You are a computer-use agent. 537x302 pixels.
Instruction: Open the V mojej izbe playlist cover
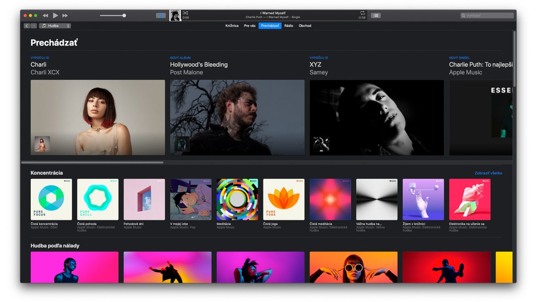[x=191, y=199]
